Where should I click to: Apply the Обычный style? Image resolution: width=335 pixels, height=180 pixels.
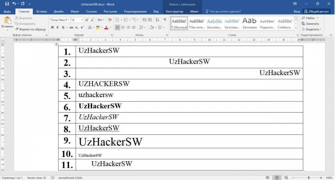(179, 23)
